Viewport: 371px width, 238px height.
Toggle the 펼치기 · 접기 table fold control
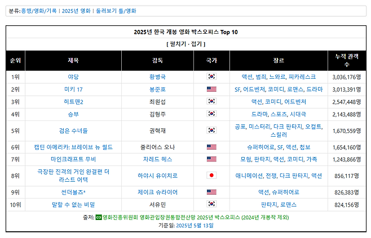tap(185, 43)
